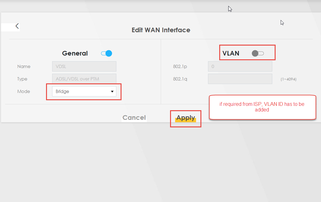Viewport: 321px width, 202px height.
Task: Click the VLAN section heading
Action: 231,53
